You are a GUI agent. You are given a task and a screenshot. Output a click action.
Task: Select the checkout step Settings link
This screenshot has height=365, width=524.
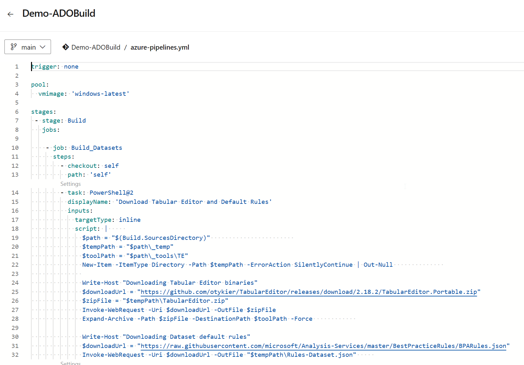click(x=70, y=184)
